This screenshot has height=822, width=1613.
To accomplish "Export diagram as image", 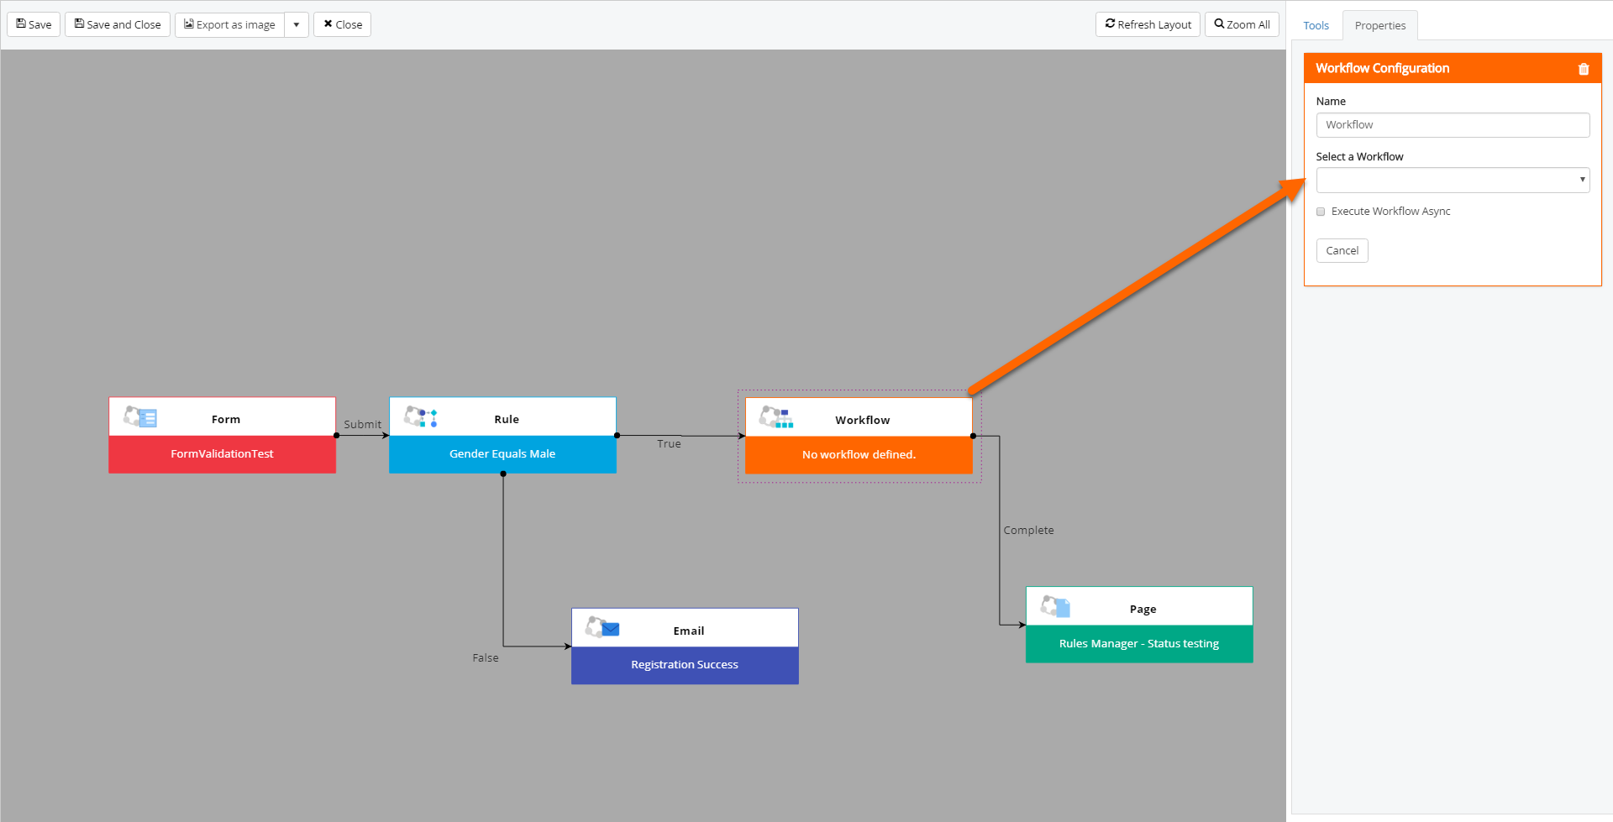I will (229, 24).
